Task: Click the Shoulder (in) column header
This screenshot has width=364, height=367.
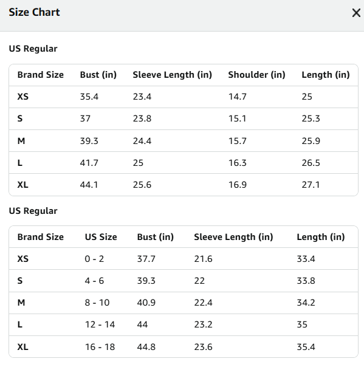Action: click(x=257, y=75)
